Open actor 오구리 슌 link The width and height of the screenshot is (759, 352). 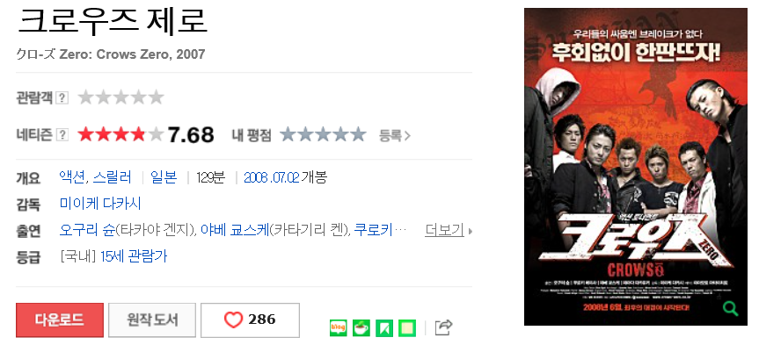(x=87, y=230)
